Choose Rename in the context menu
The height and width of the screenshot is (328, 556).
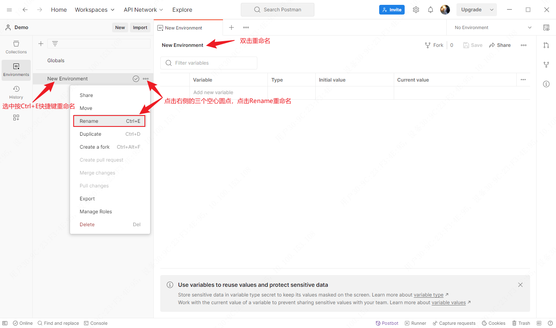(x=110, y=121)
